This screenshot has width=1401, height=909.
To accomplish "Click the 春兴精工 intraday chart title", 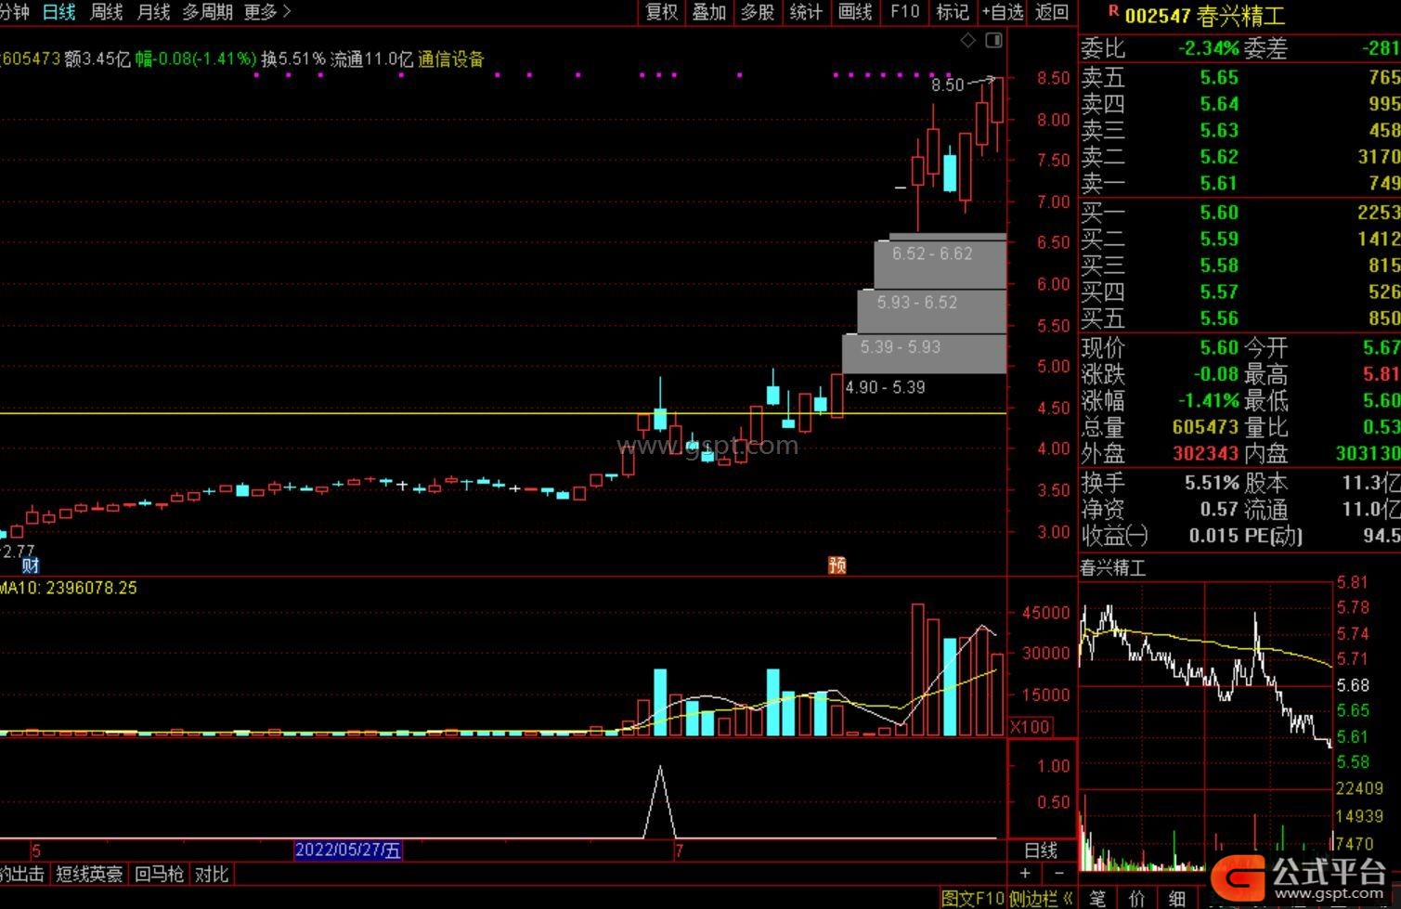I will click(x=1113, y=567).
